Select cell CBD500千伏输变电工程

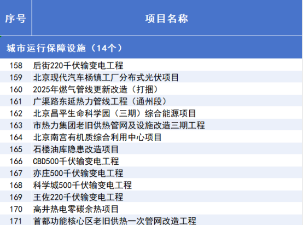(x=167, y=161)
